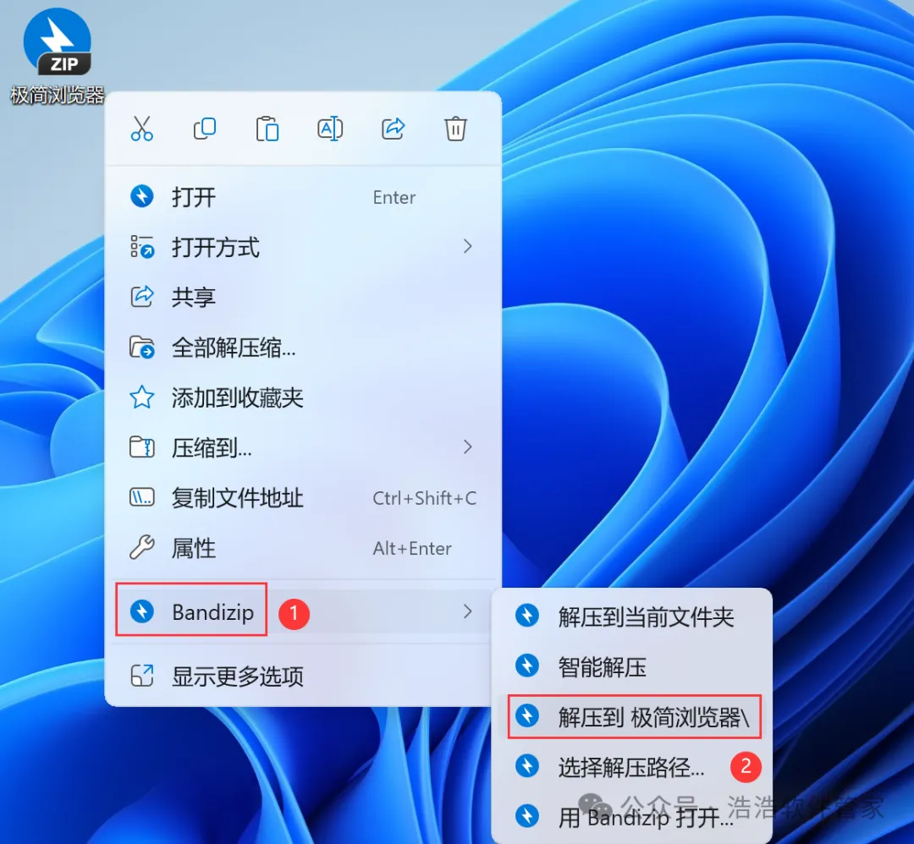Open 属性 from the context menu
The image size is (914, 844).
(x=303, y=548)
